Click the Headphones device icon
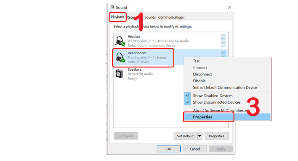This screenshot has width=298, height=161. pos(120,57)
